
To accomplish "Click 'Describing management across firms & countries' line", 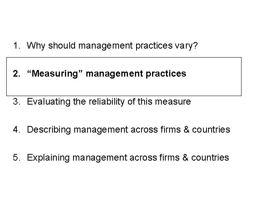I will [128, 129].
